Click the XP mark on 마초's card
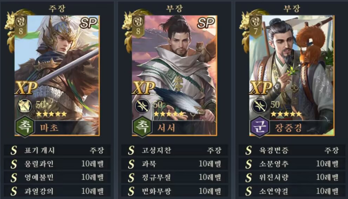348x199 pixels. (26, 88)
